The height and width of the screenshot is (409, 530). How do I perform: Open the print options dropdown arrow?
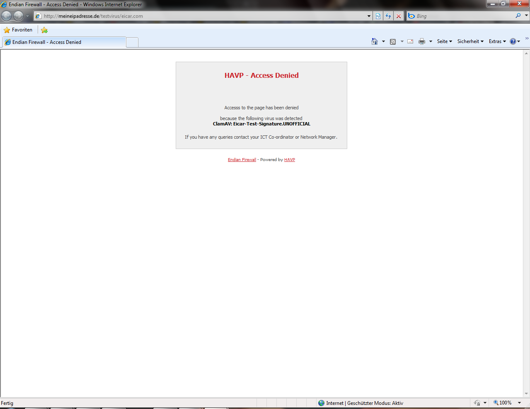tap(431, 41)
